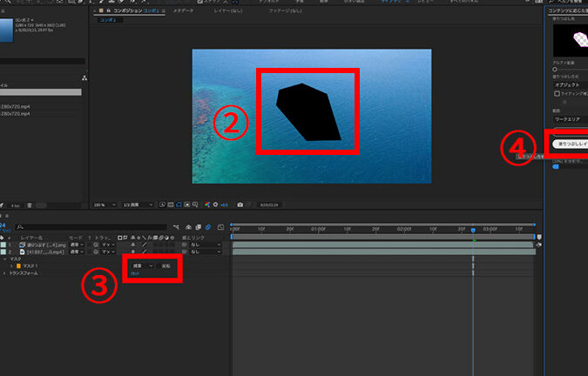Click the project panel flowchart icon

[84, 77]
